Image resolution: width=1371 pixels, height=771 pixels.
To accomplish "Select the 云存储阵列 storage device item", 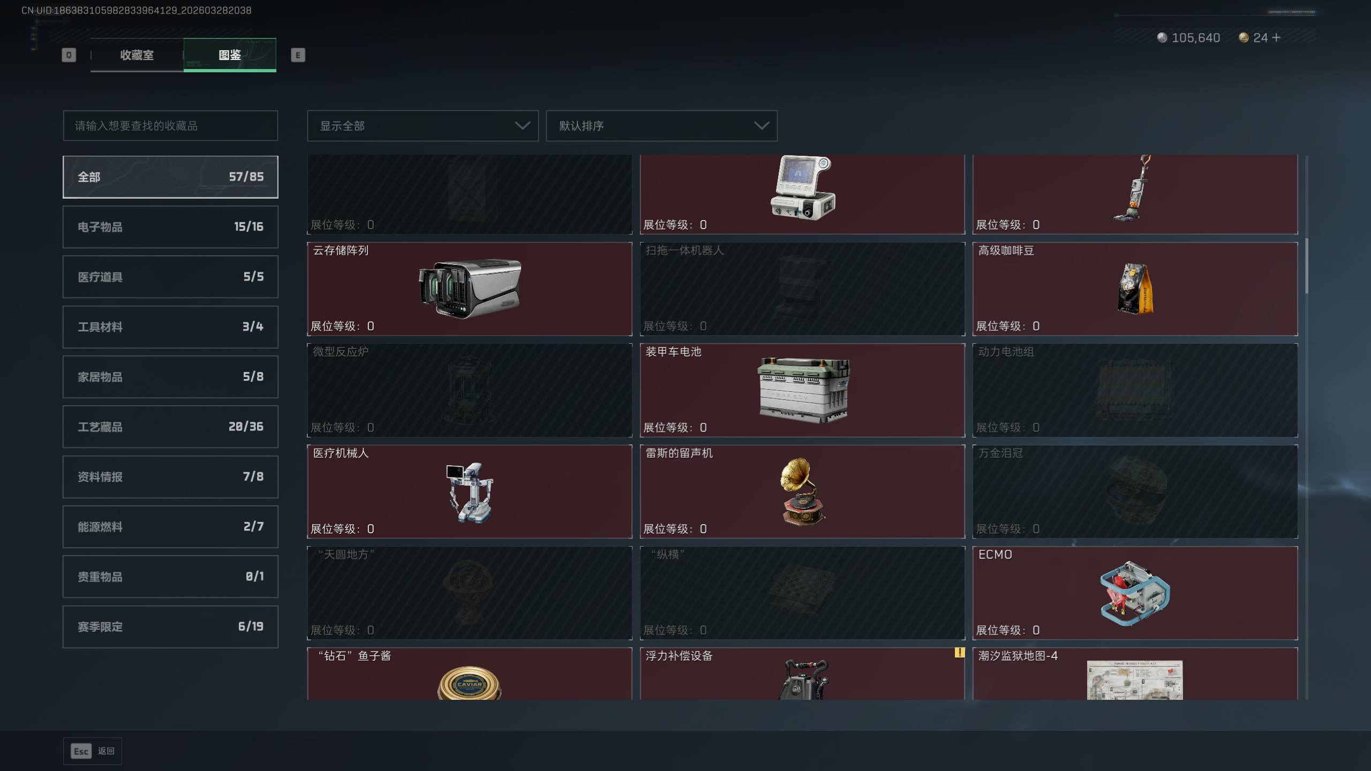I will click(470, 289).
